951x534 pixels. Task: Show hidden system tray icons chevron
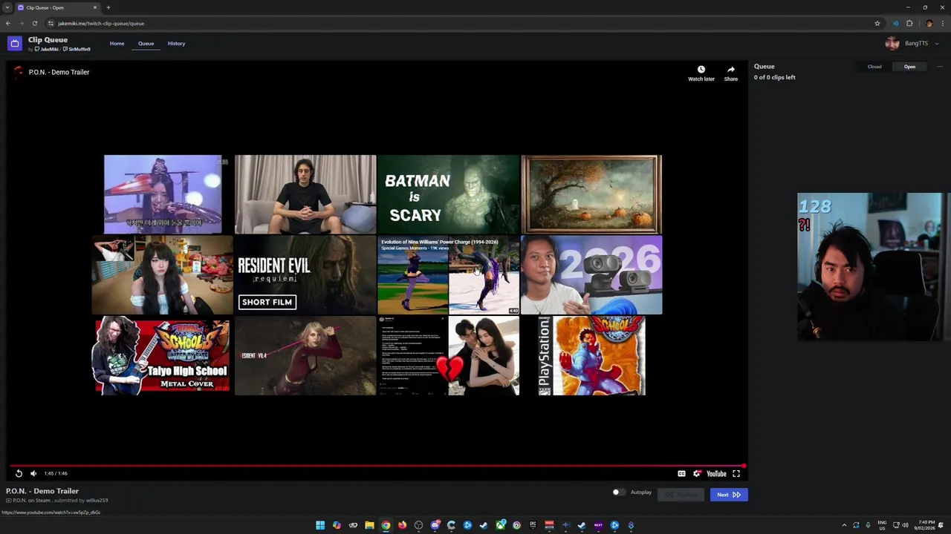pos(844,525)
